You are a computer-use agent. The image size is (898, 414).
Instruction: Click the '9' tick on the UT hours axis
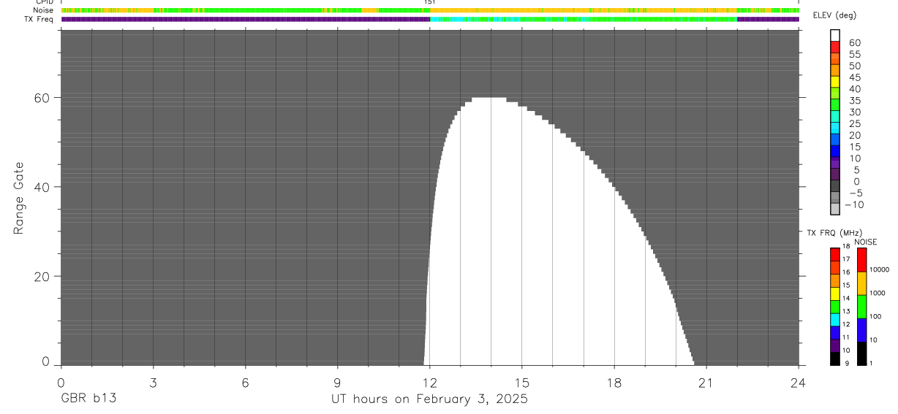pos(337,382)
